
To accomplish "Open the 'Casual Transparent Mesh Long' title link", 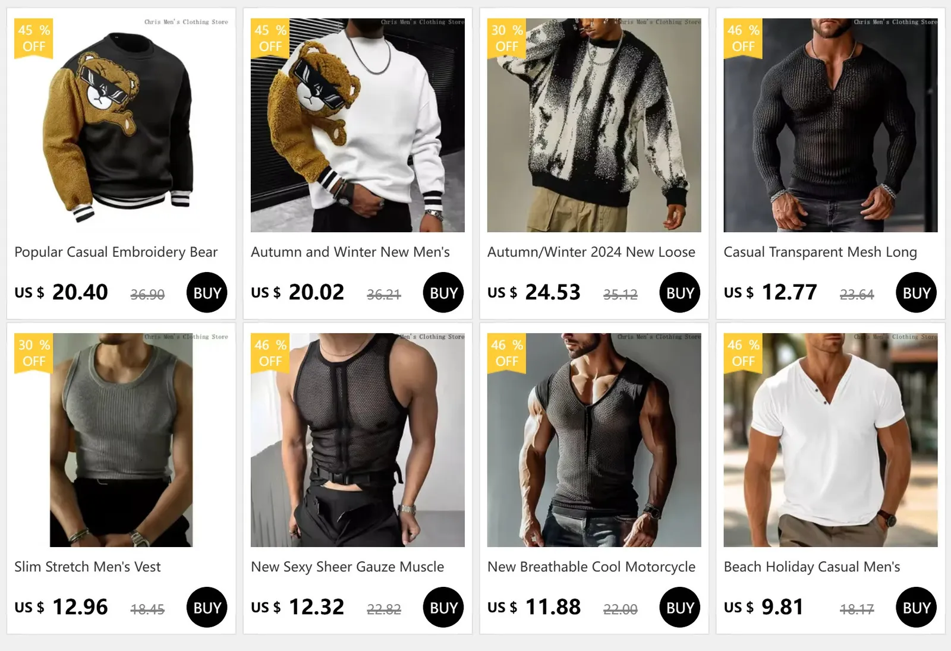I will [820, 252].
